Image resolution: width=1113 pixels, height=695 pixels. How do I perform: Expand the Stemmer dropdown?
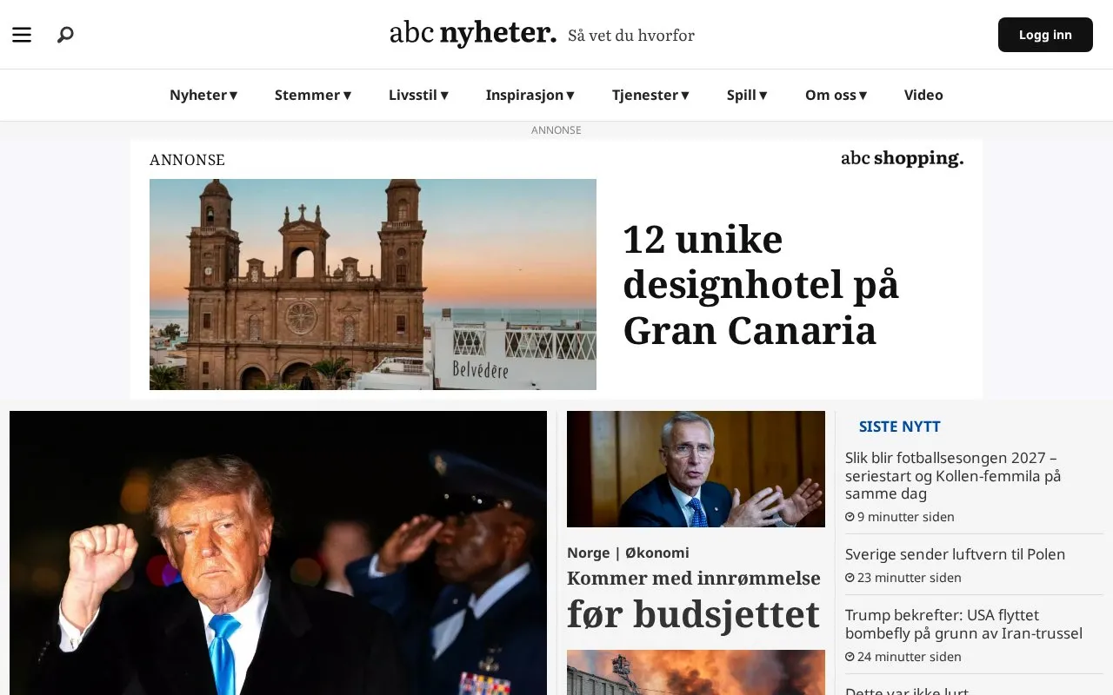pyautogui.click(x=313, y=95)
